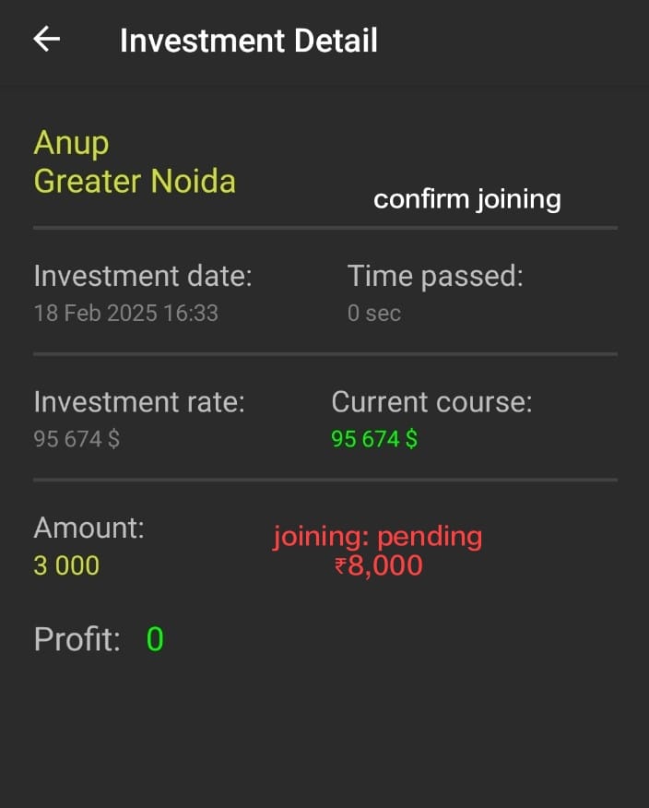Select the 18 Feb 2025 16:33 date value

coord(125,313)
